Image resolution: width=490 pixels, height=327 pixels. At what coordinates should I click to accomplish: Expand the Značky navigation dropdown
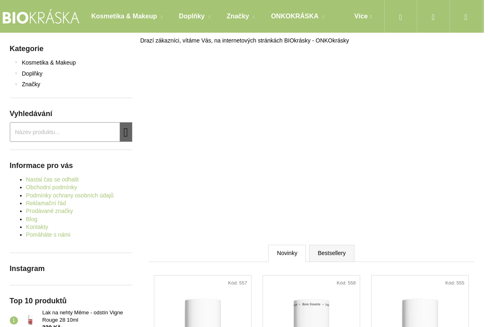click(x=241, y=16)
